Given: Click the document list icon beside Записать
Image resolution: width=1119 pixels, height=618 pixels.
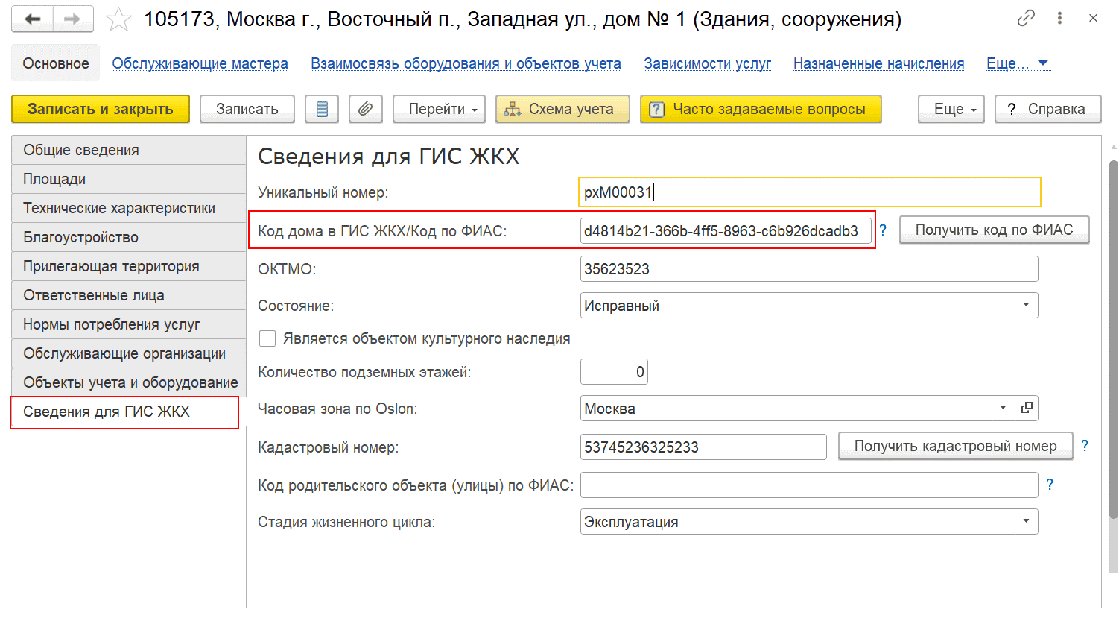Looking at the screenshot, I should coord(322,109).
